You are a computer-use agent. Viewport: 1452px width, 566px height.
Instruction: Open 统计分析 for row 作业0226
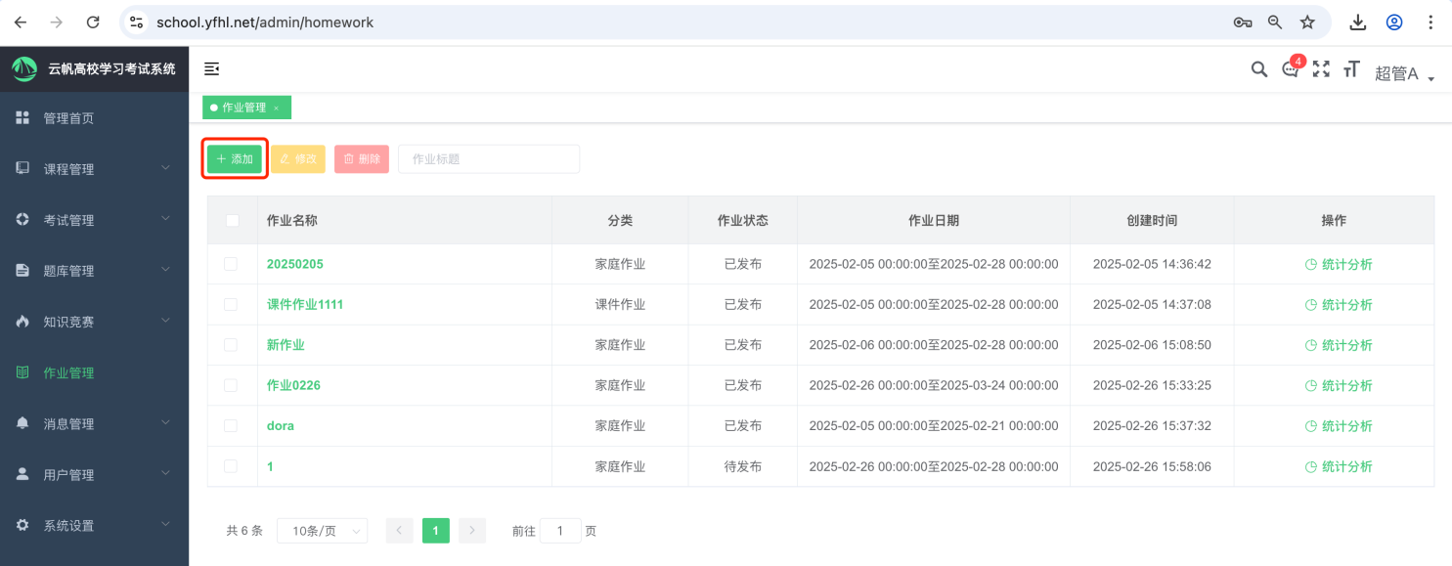coord(1339,385)
